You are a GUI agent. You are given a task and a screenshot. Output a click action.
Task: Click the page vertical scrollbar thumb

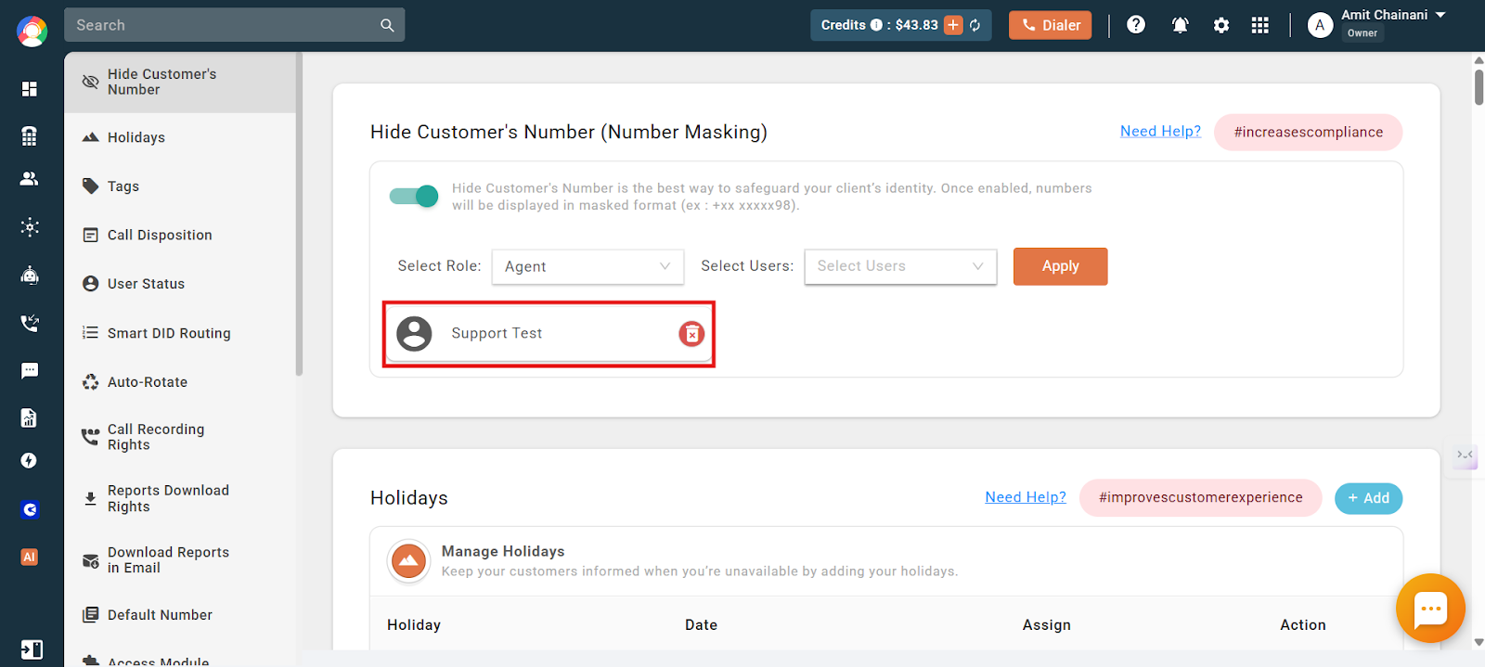[x=1479, y=85]
